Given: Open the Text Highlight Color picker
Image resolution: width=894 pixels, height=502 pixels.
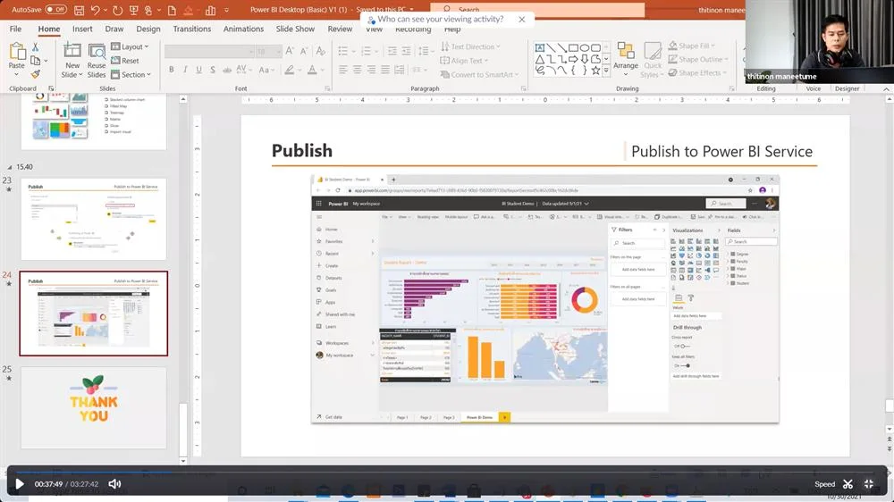Looking at the screenshot, I should 291,70.
